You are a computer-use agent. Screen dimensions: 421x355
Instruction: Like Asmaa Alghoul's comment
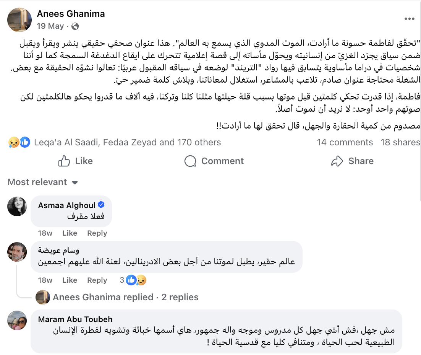tap(70, 233)
